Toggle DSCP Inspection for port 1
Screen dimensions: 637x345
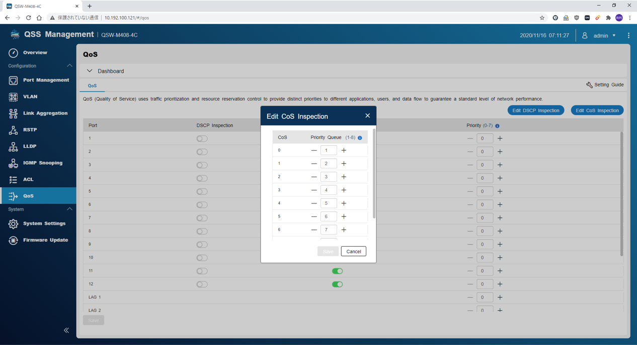[202, 139]
